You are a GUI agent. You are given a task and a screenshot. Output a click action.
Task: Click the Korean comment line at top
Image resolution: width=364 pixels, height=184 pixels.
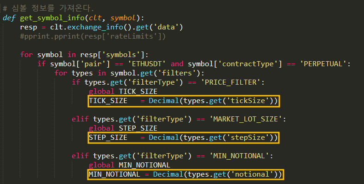pos(48,8)
